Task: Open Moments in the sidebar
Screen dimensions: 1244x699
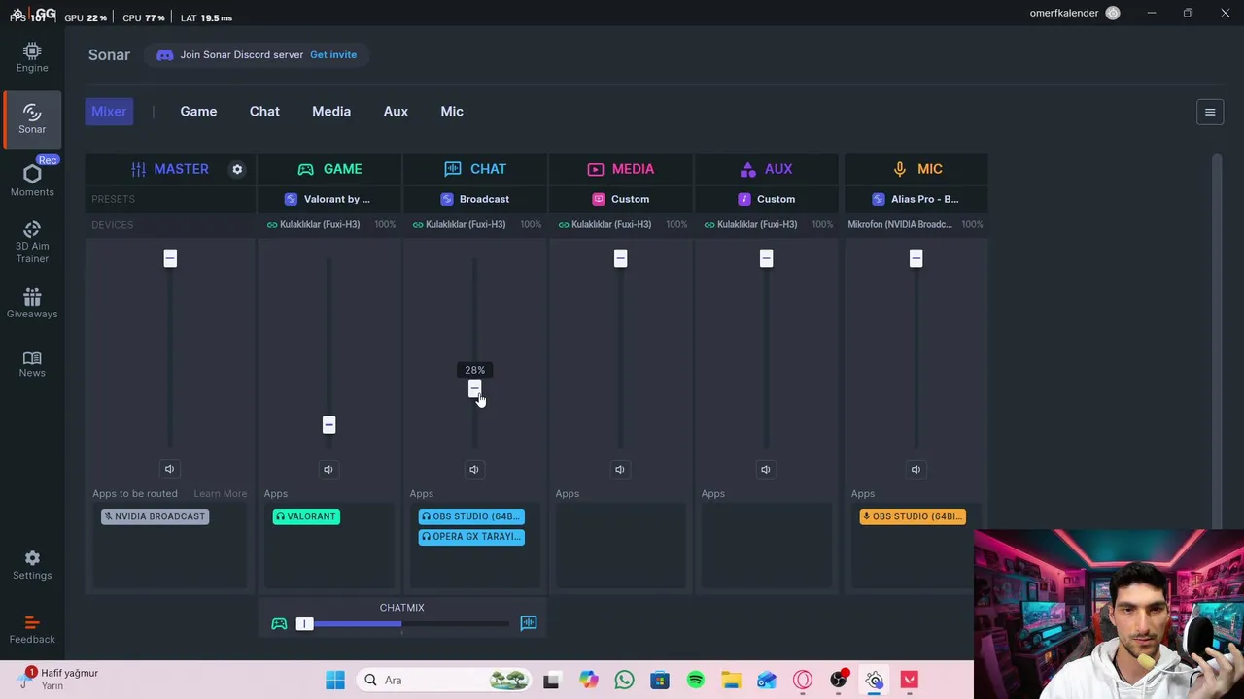Action: 32,180
